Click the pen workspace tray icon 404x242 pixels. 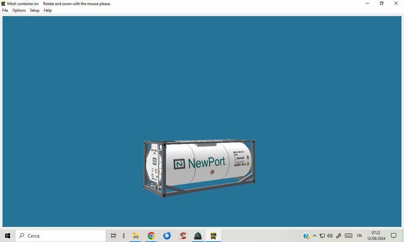(x=339, y=236)
